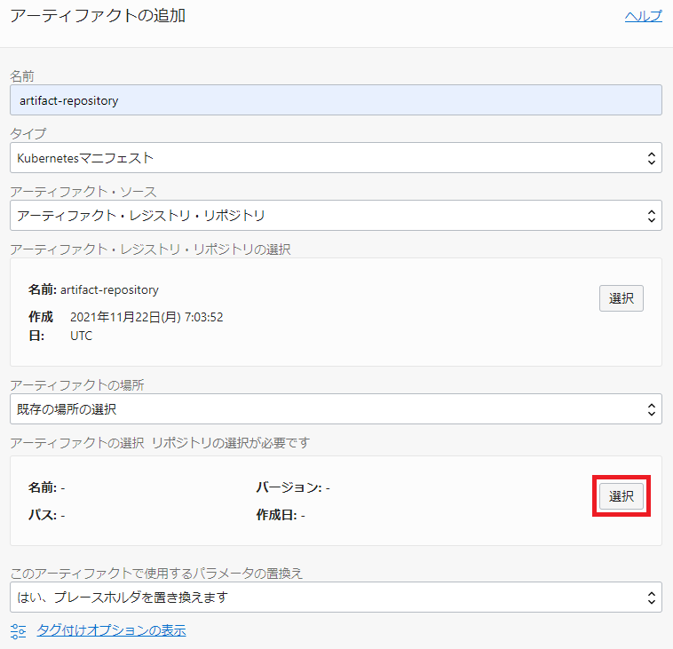Viewport: 673px width, 649px height.
Task: Click the バージョン label in the artifact card
Action: pyautogui.click(x=288, y=487)
